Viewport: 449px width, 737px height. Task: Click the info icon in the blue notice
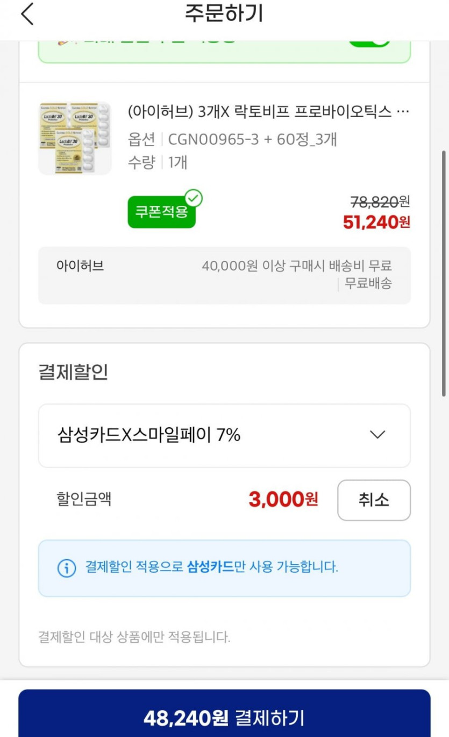(x=67, y=568)
